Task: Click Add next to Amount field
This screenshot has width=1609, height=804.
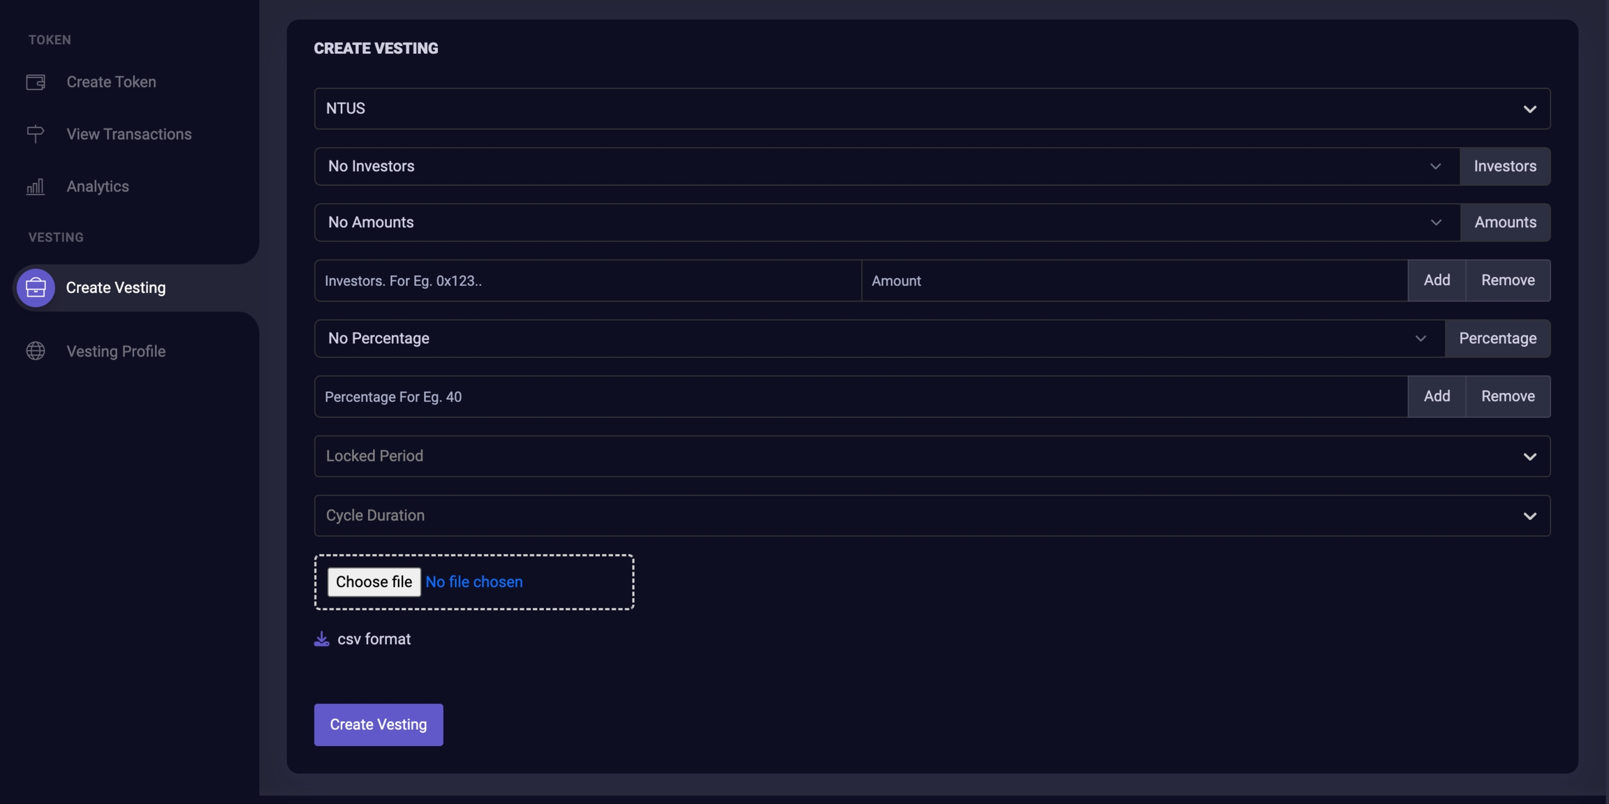Action: tap(1437, 281)
